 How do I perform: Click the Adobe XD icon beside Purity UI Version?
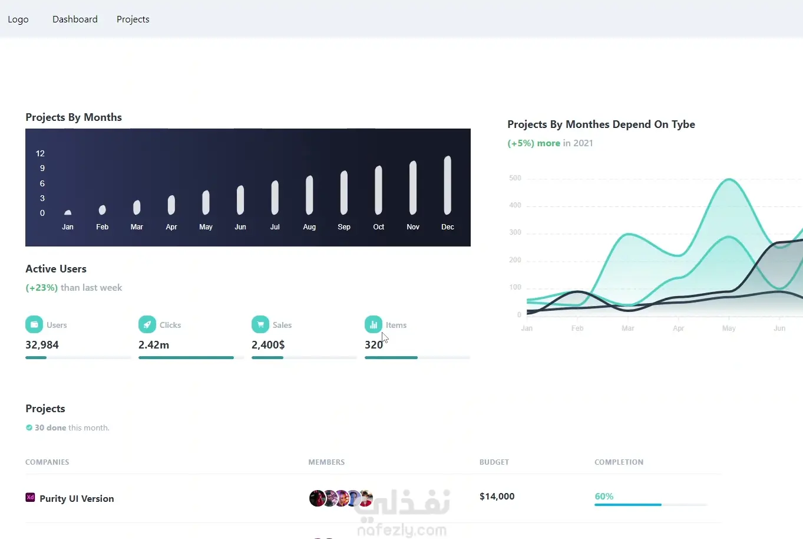tap(30, 498)
